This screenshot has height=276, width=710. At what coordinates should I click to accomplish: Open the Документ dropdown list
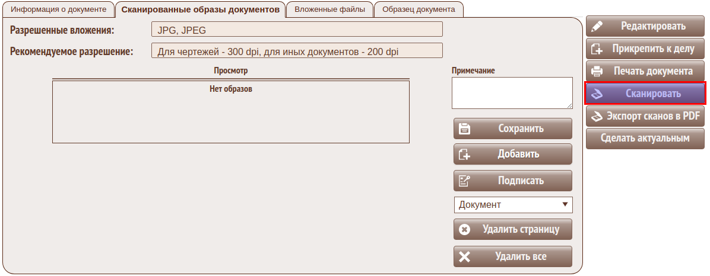click(x=513, y=205)
